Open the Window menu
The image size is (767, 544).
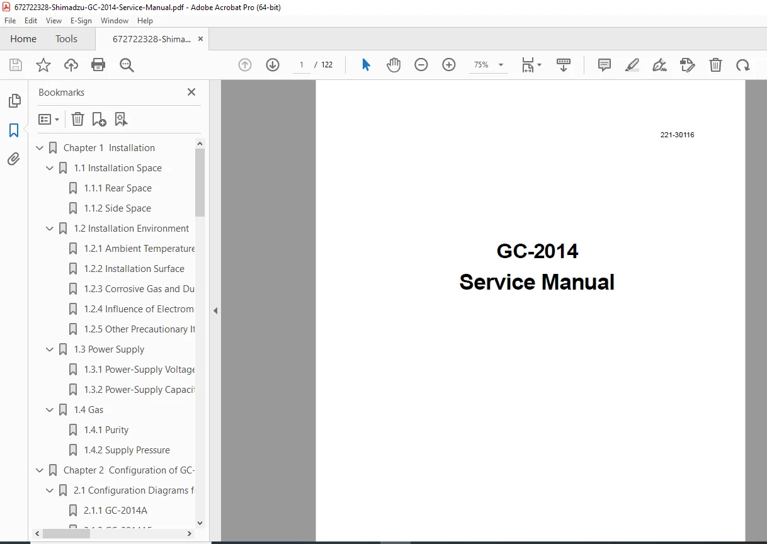[115, 21]
